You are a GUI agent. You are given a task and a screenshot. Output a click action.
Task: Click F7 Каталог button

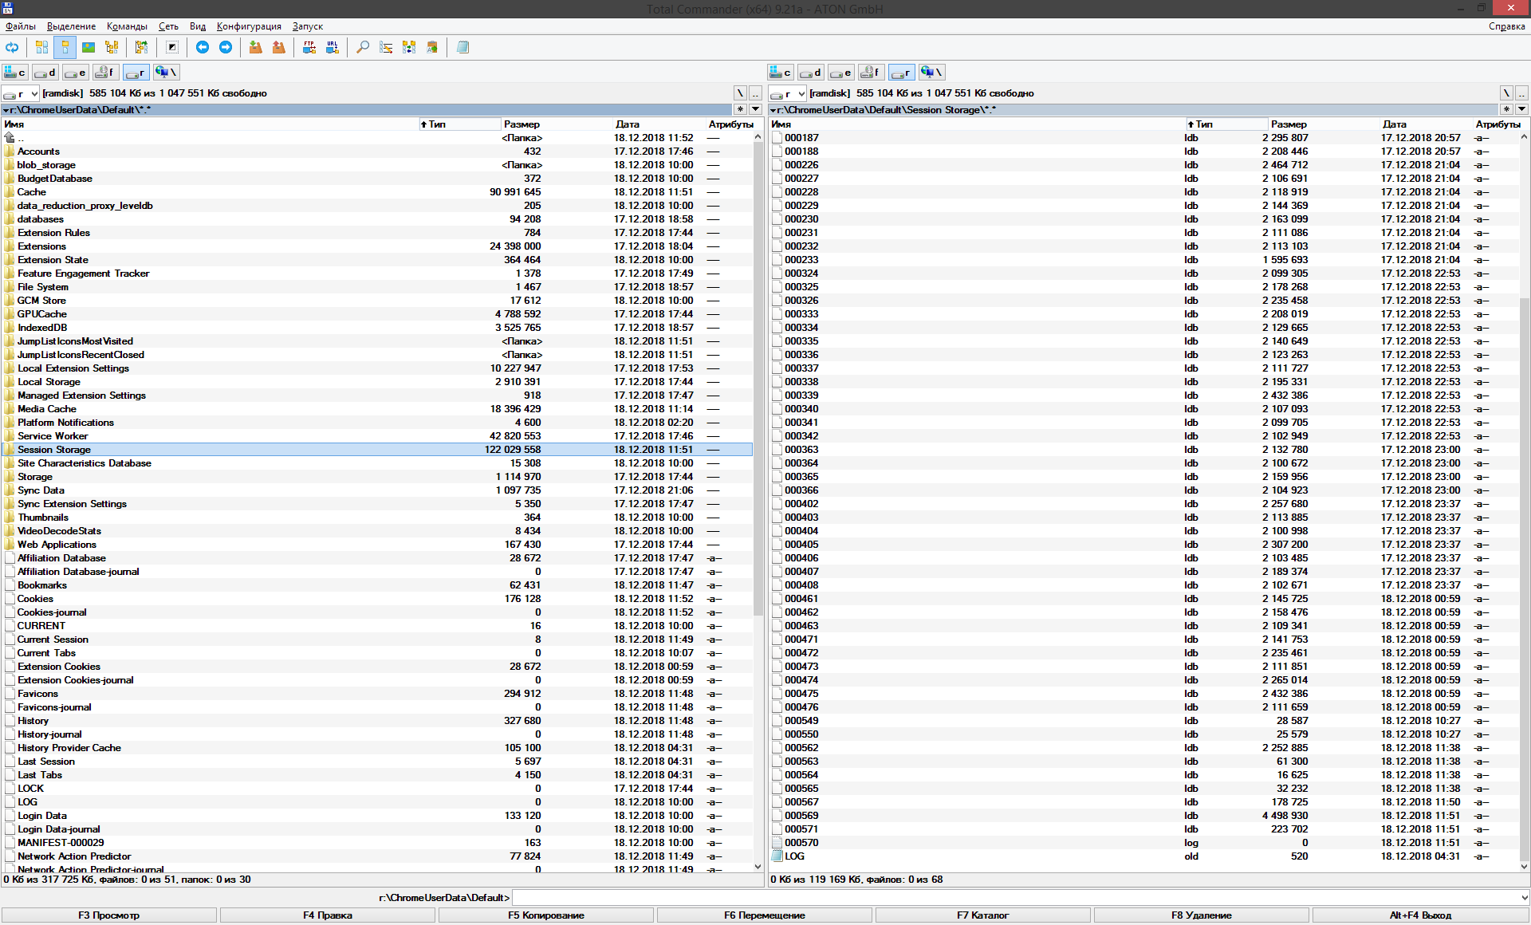(x=983, y=915)
